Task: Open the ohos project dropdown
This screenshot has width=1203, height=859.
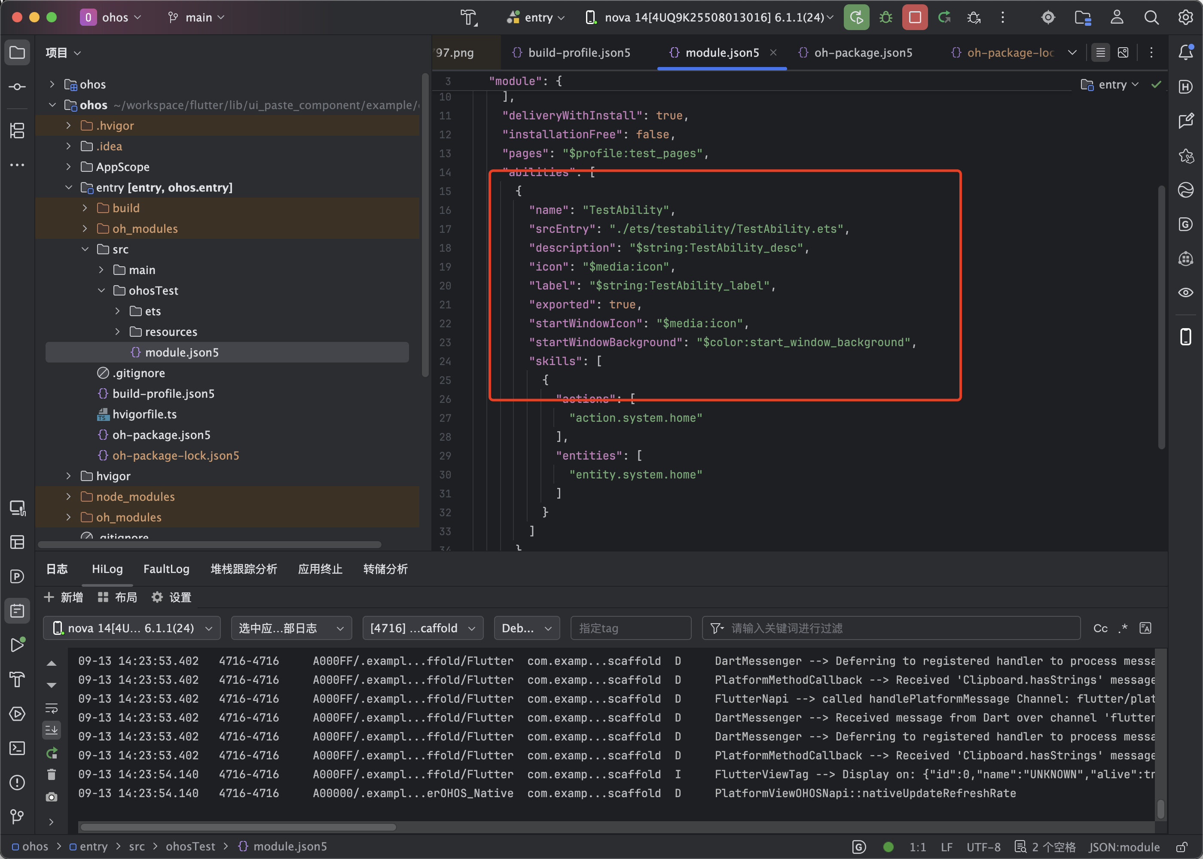Action: 111,18
